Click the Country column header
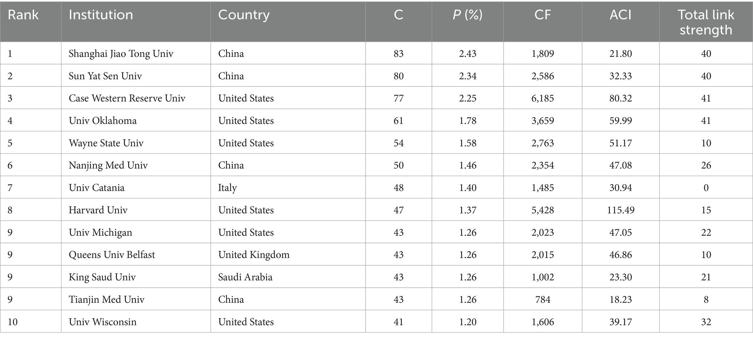The height and width of the screenshot is (339, 753). [244, 15]
